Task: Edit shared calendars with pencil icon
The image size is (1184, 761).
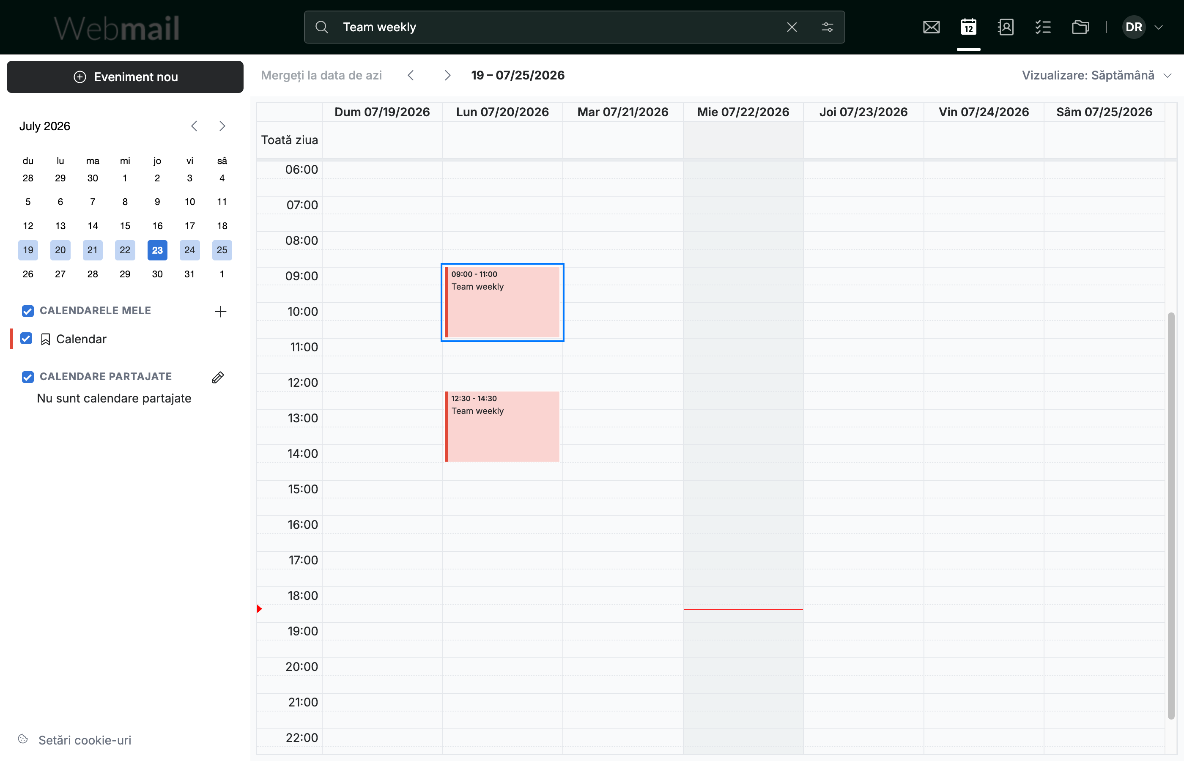Action: click(x=218, y=377)
